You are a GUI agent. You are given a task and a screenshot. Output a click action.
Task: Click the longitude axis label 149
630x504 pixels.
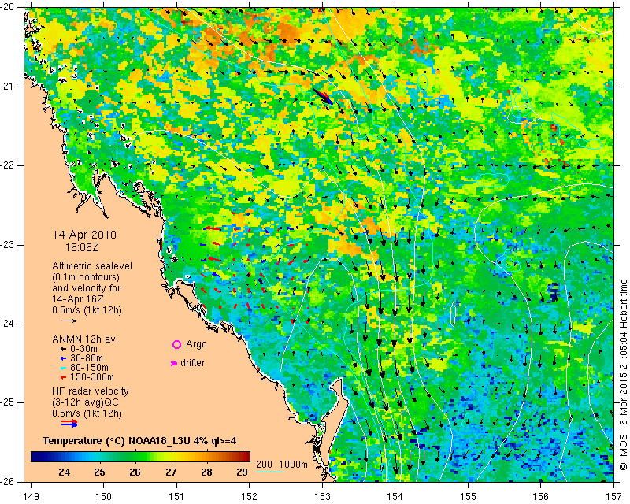point(31,497)
